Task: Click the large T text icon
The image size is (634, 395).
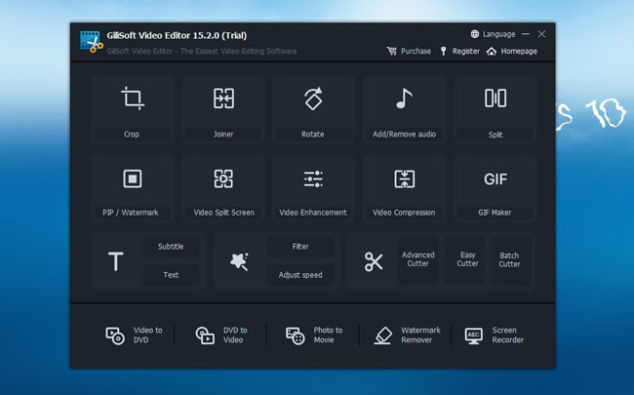Action: (116, 261)
